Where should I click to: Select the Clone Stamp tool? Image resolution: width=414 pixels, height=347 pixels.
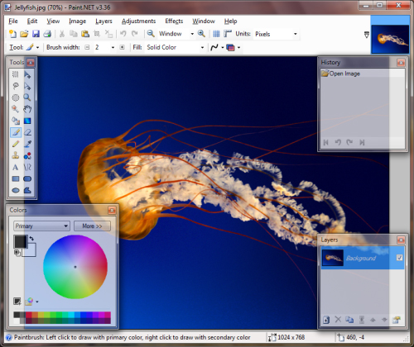[16, 155]
